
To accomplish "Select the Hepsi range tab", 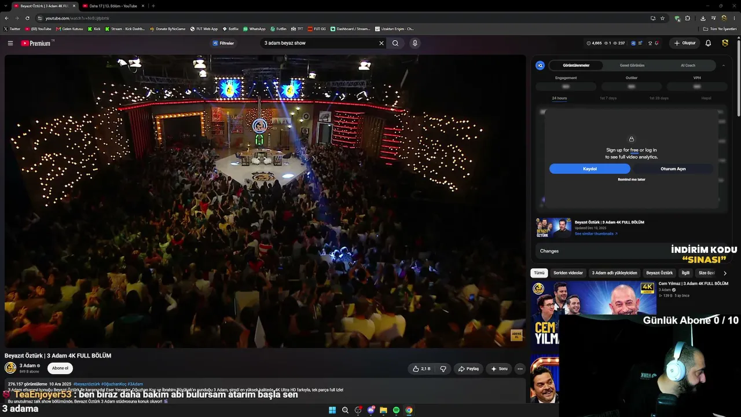I will (706, 98).
